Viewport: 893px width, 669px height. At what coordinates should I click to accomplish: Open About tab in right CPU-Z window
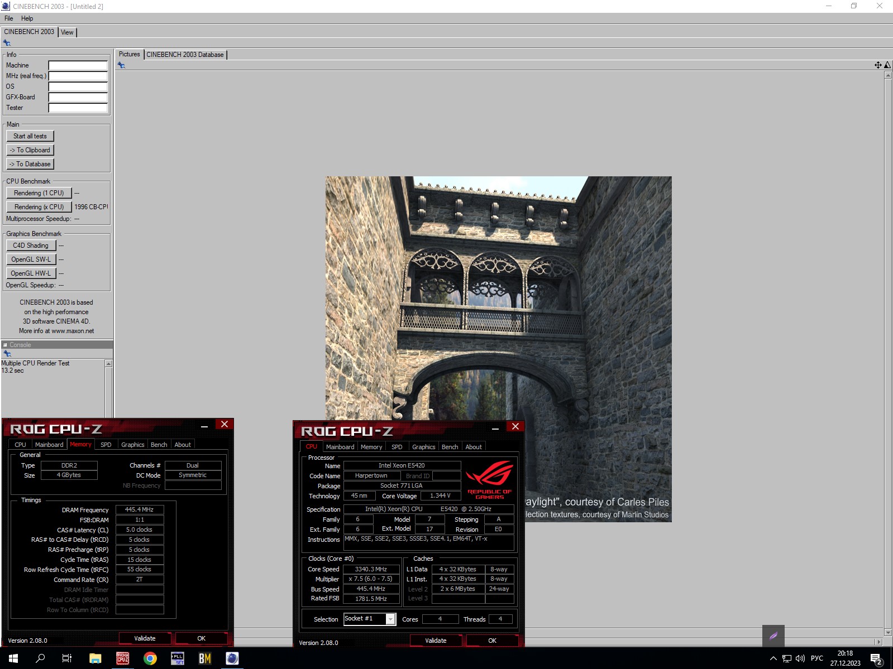click(x=474, y=447)
